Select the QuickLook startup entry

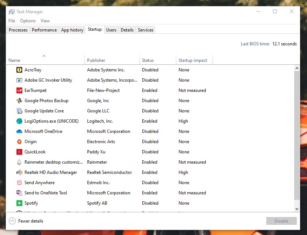(35, 152)
